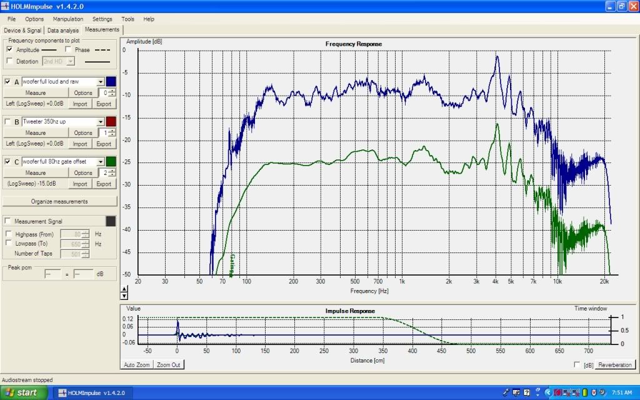Switch to the Device & Signal tab
Screen dimensions: 640x400
click(22, 30)
